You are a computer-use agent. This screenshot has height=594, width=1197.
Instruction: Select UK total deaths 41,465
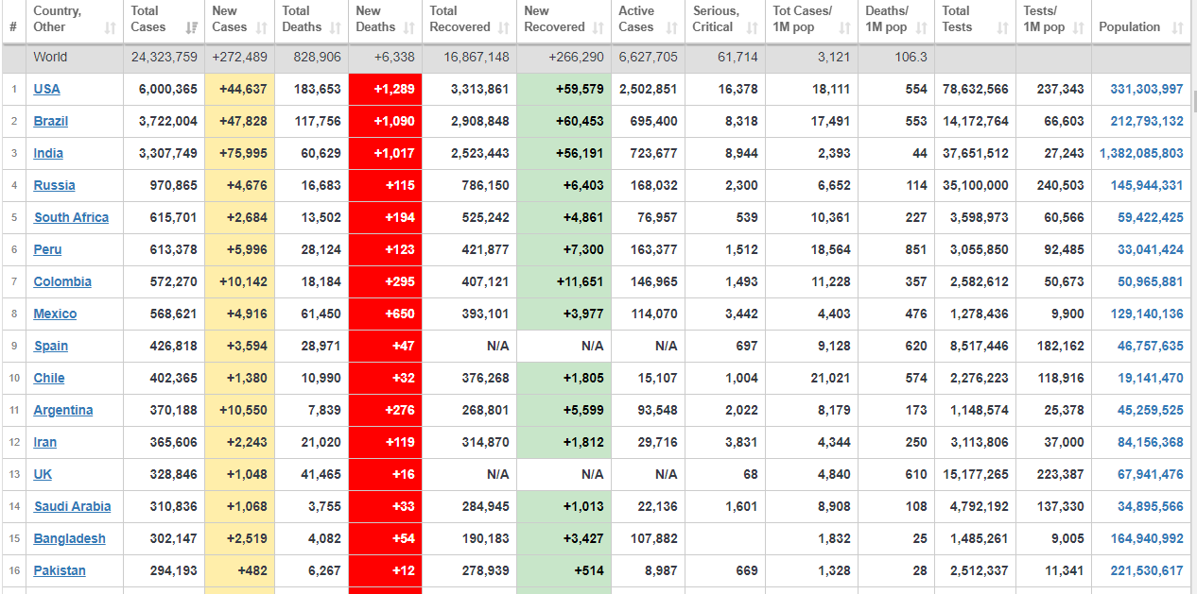(321, 474)
